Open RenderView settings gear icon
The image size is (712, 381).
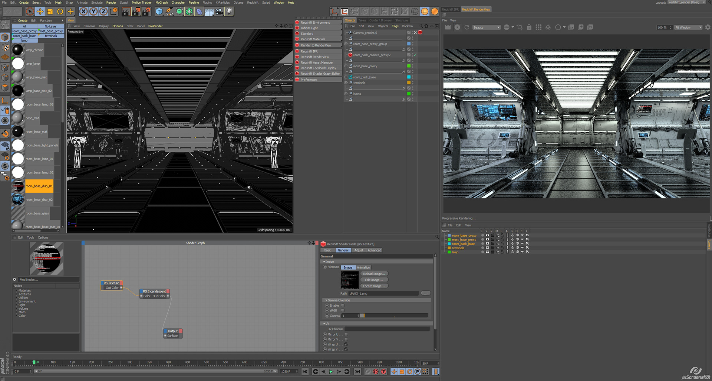click(708, 27)
